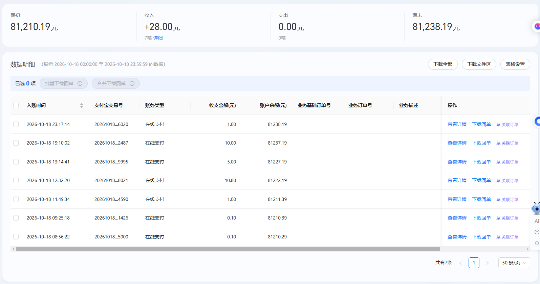Check the row dated 2026-10-18 12:32:20
Image resolution: width=540 pixels, height=284 pixels.
[16, 180]
